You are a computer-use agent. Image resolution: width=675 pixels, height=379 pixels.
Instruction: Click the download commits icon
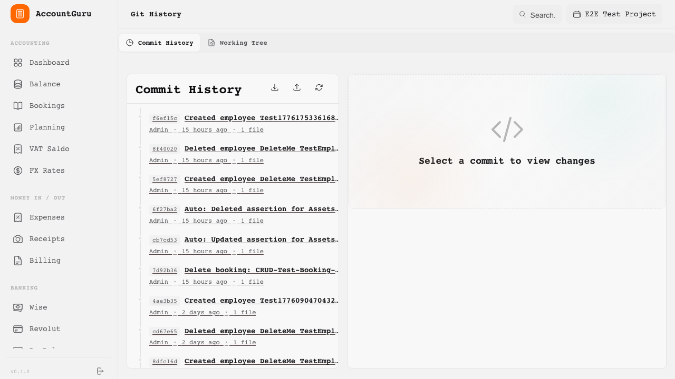275,87
